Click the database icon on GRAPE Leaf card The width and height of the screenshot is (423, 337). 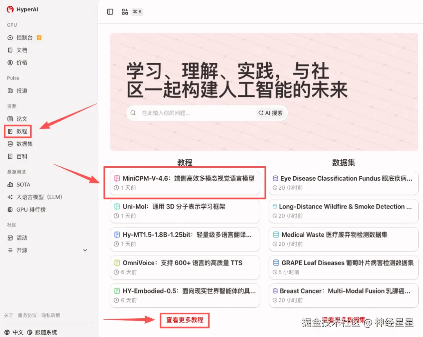[276, 263]
